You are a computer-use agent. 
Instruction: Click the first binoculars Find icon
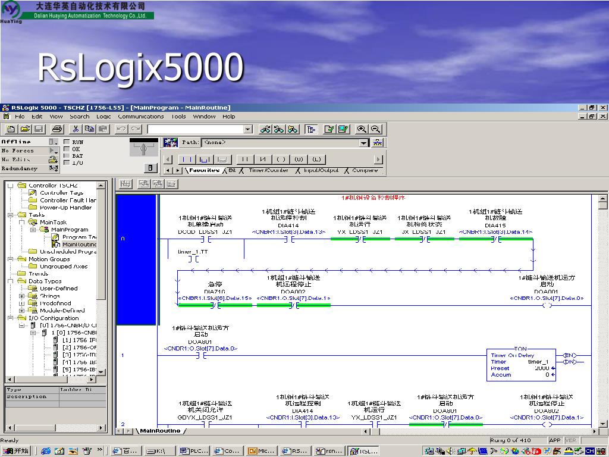tap(265, 129)
